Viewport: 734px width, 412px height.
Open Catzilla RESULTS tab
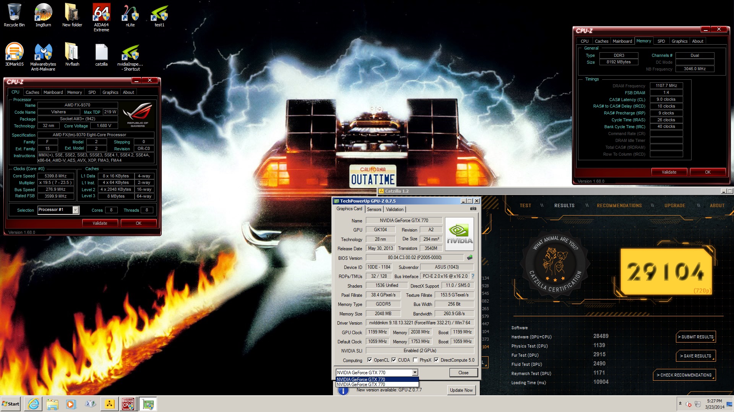[564, 206]
